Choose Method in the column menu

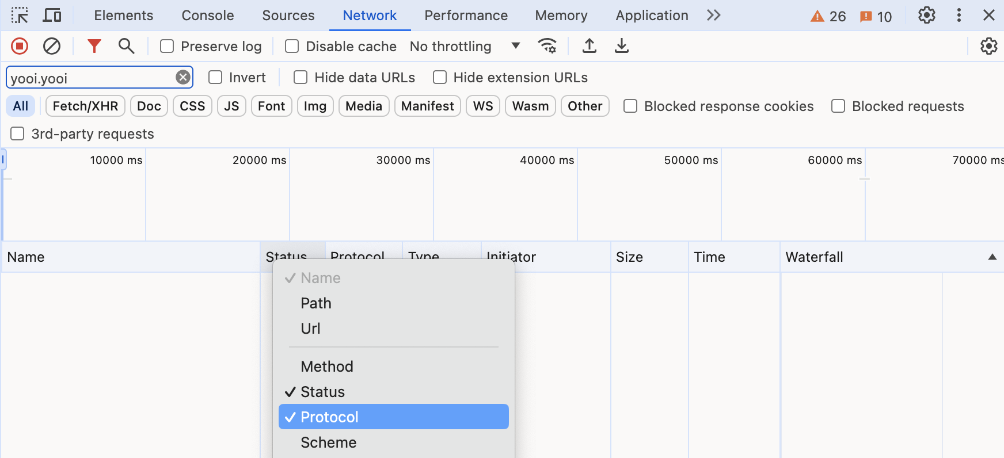327,367
